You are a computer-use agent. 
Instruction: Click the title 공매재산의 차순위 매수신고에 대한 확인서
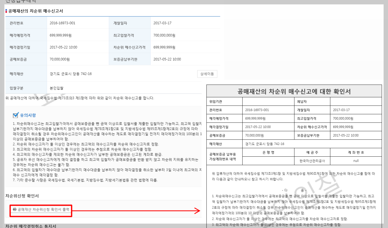[294, 91]
